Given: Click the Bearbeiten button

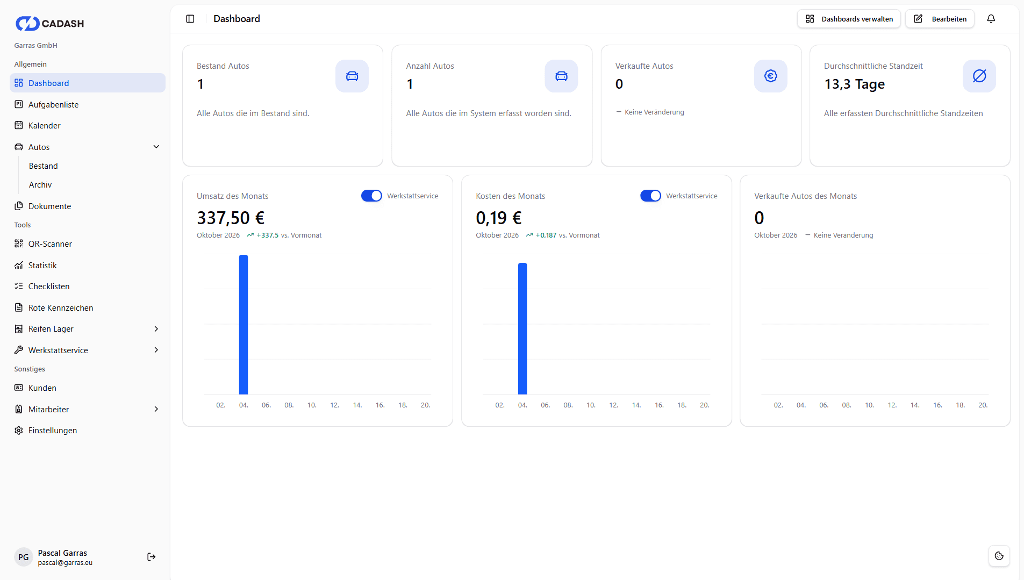Looking at the screenshot, I should coord(940,19).
